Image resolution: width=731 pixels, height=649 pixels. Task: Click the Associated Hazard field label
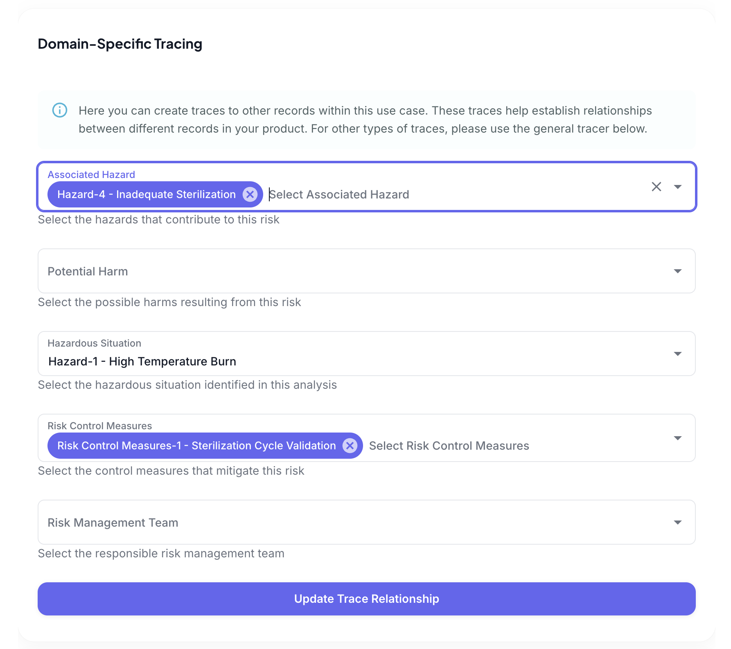[91, 174]
